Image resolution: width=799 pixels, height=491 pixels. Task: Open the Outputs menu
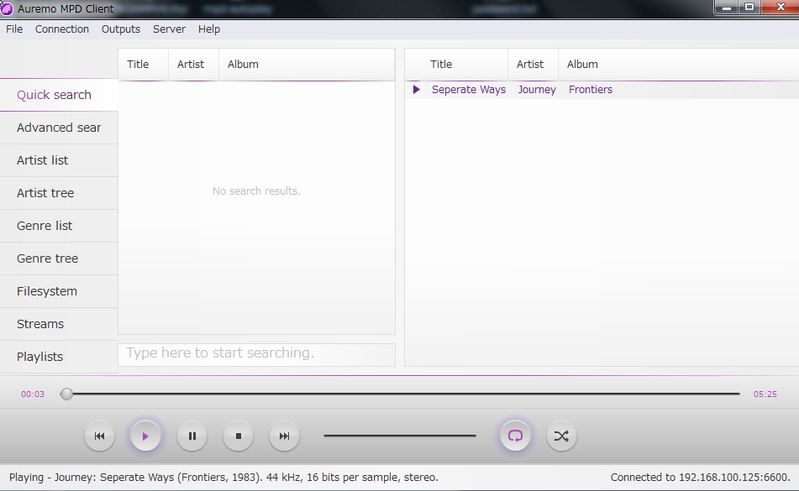pyautogui.click(x=121, y=29)
